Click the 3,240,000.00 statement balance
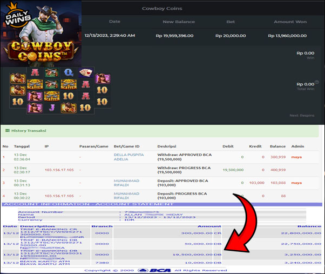This screenshot has width=325, height=274. point(303,263)
